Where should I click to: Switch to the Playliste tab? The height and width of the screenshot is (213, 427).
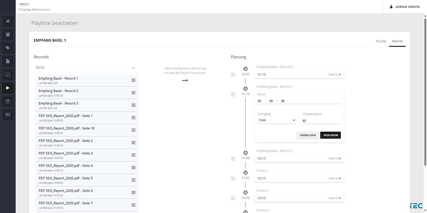pyautogui.click(x=381, y=41)
